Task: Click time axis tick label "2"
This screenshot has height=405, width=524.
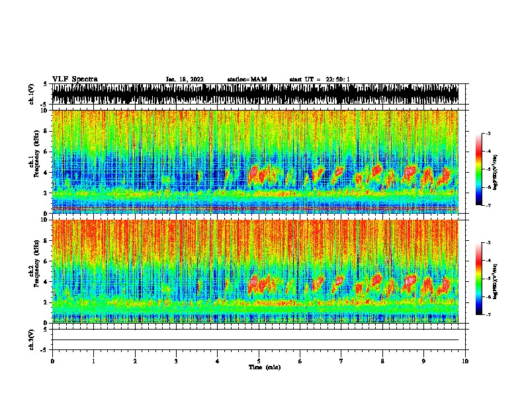Action: [135, 361]
